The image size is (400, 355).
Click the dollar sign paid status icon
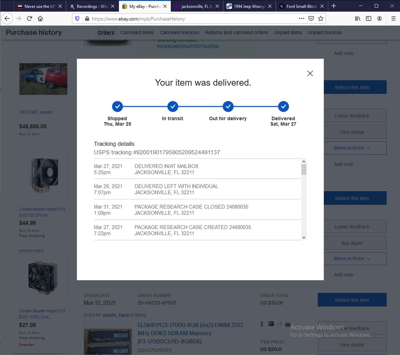point(262,324)
